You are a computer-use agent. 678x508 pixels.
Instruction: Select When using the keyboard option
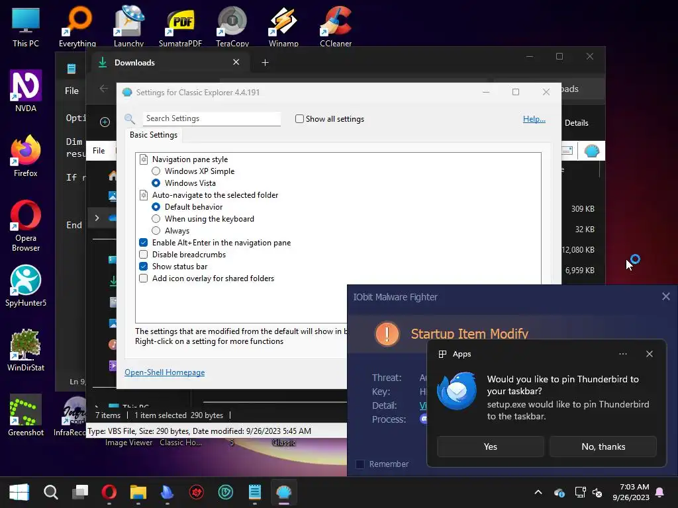[x=156, y=219]
